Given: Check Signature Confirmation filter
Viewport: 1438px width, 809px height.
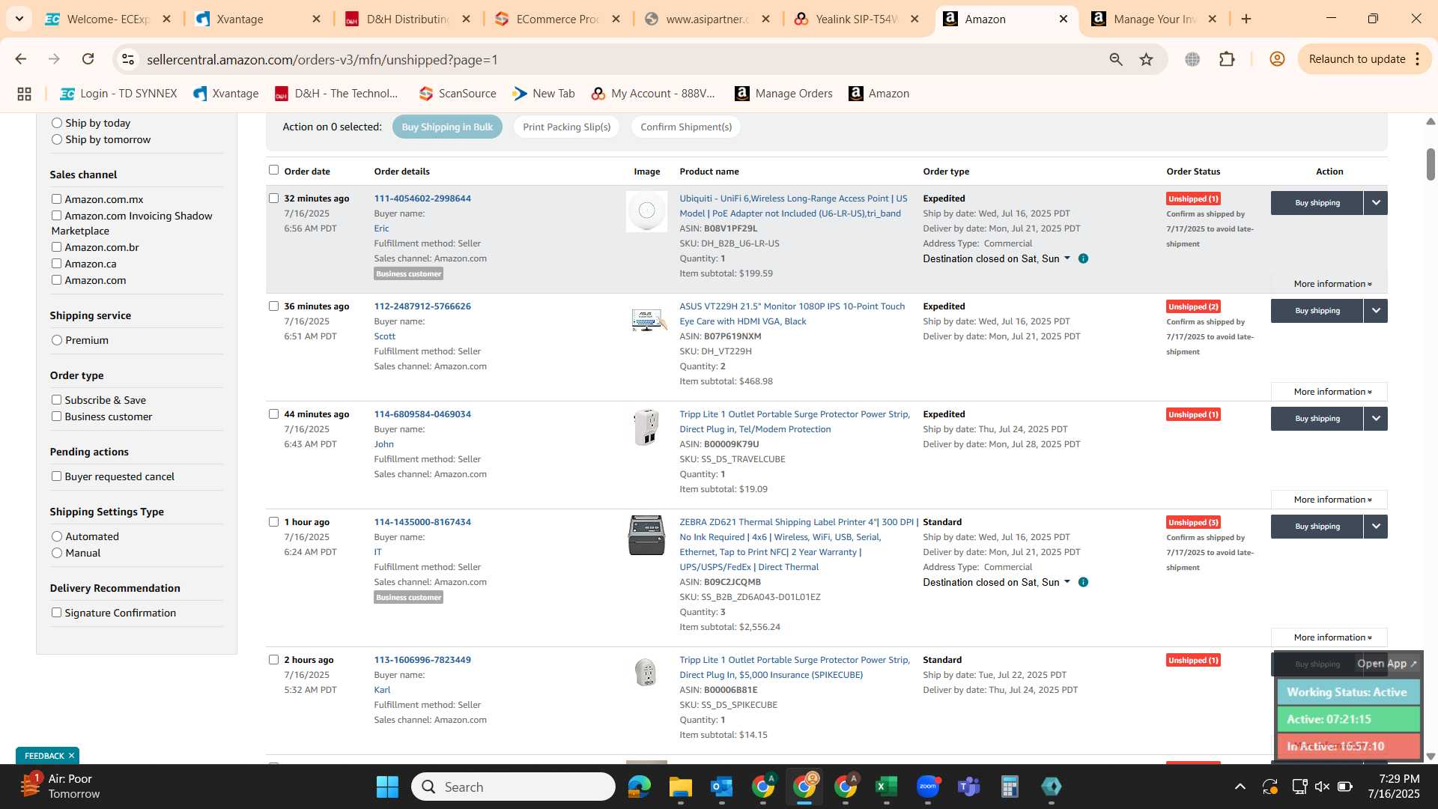Looking at the screenshot, I should tap(56, 612).
